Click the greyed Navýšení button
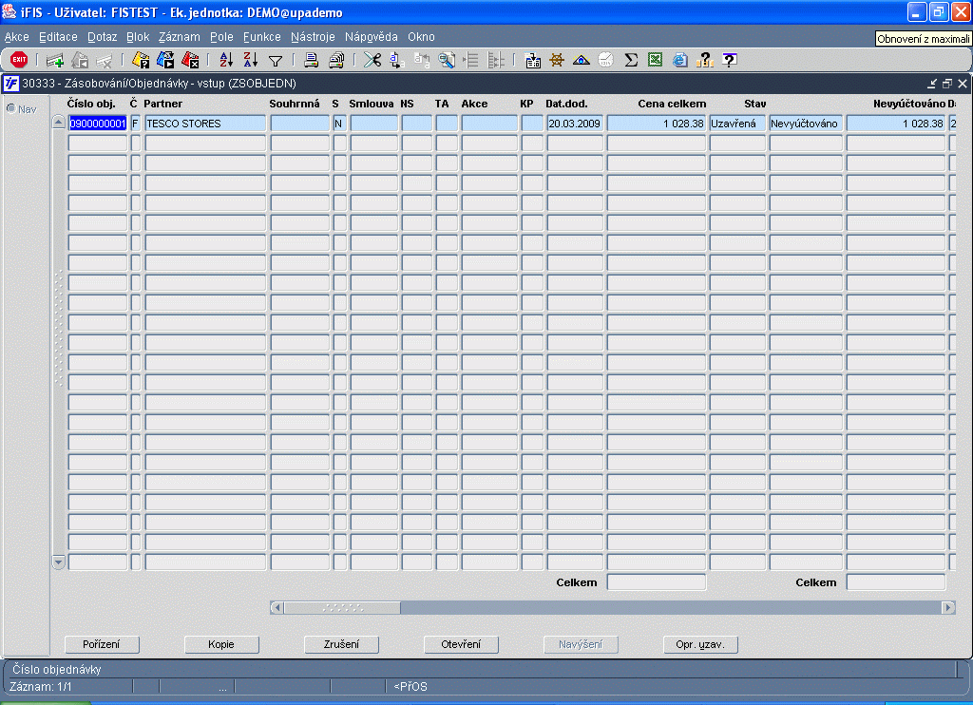The width and height of the screenshot is (973, 705). [581, 644]
